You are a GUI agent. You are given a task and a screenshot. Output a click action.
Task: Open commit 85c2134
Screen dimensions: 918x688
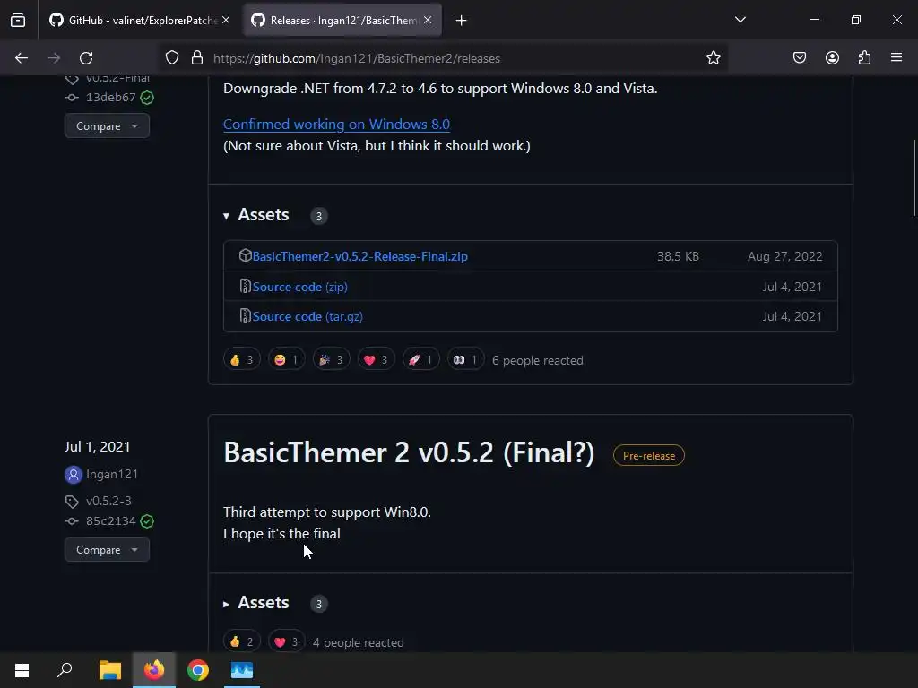pos(110,520)
